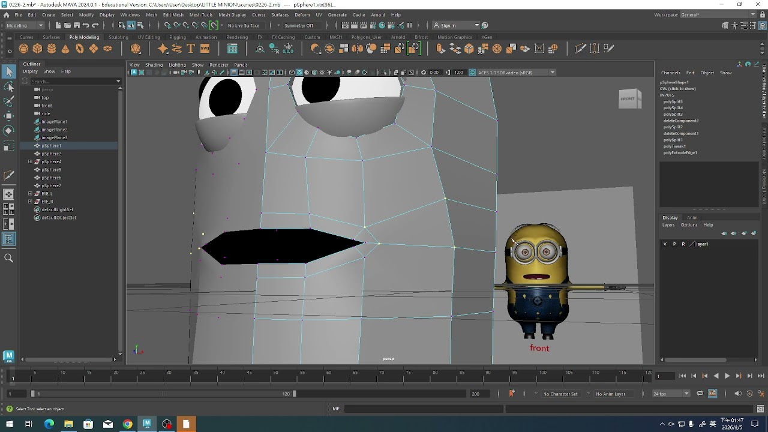Open the Workspace General dropdown

pyautogui.click(x=718, y=14)
